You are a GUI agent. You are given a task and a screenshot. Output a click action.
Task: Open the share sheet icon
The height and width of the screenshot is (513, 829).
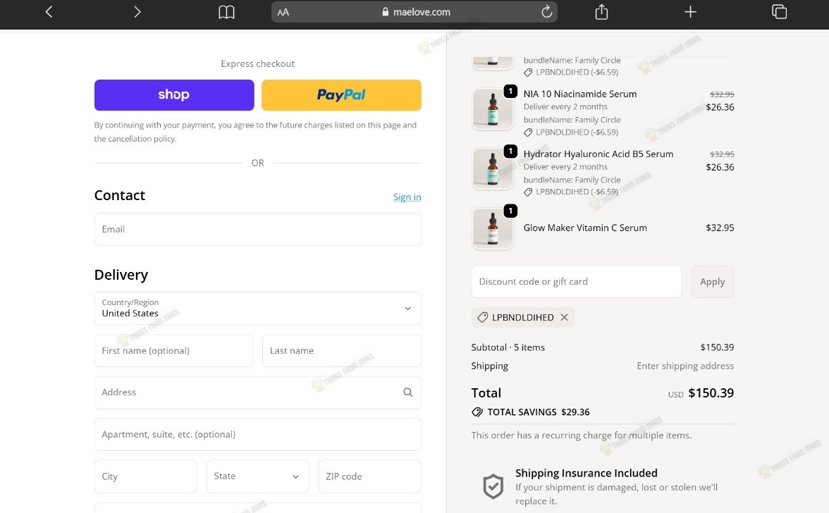[x=602, y=11]
